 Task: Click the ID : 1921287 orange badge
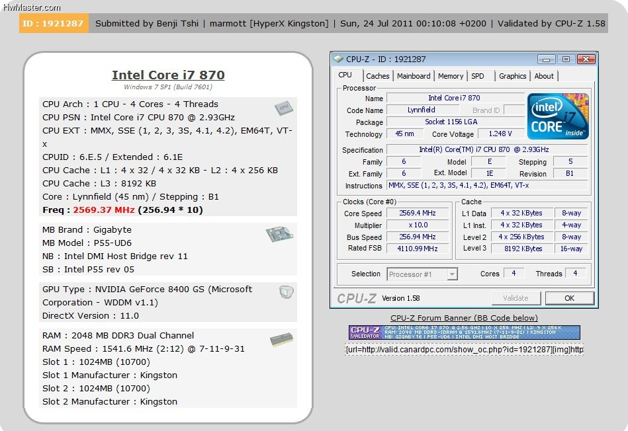[x=53, y=23]
